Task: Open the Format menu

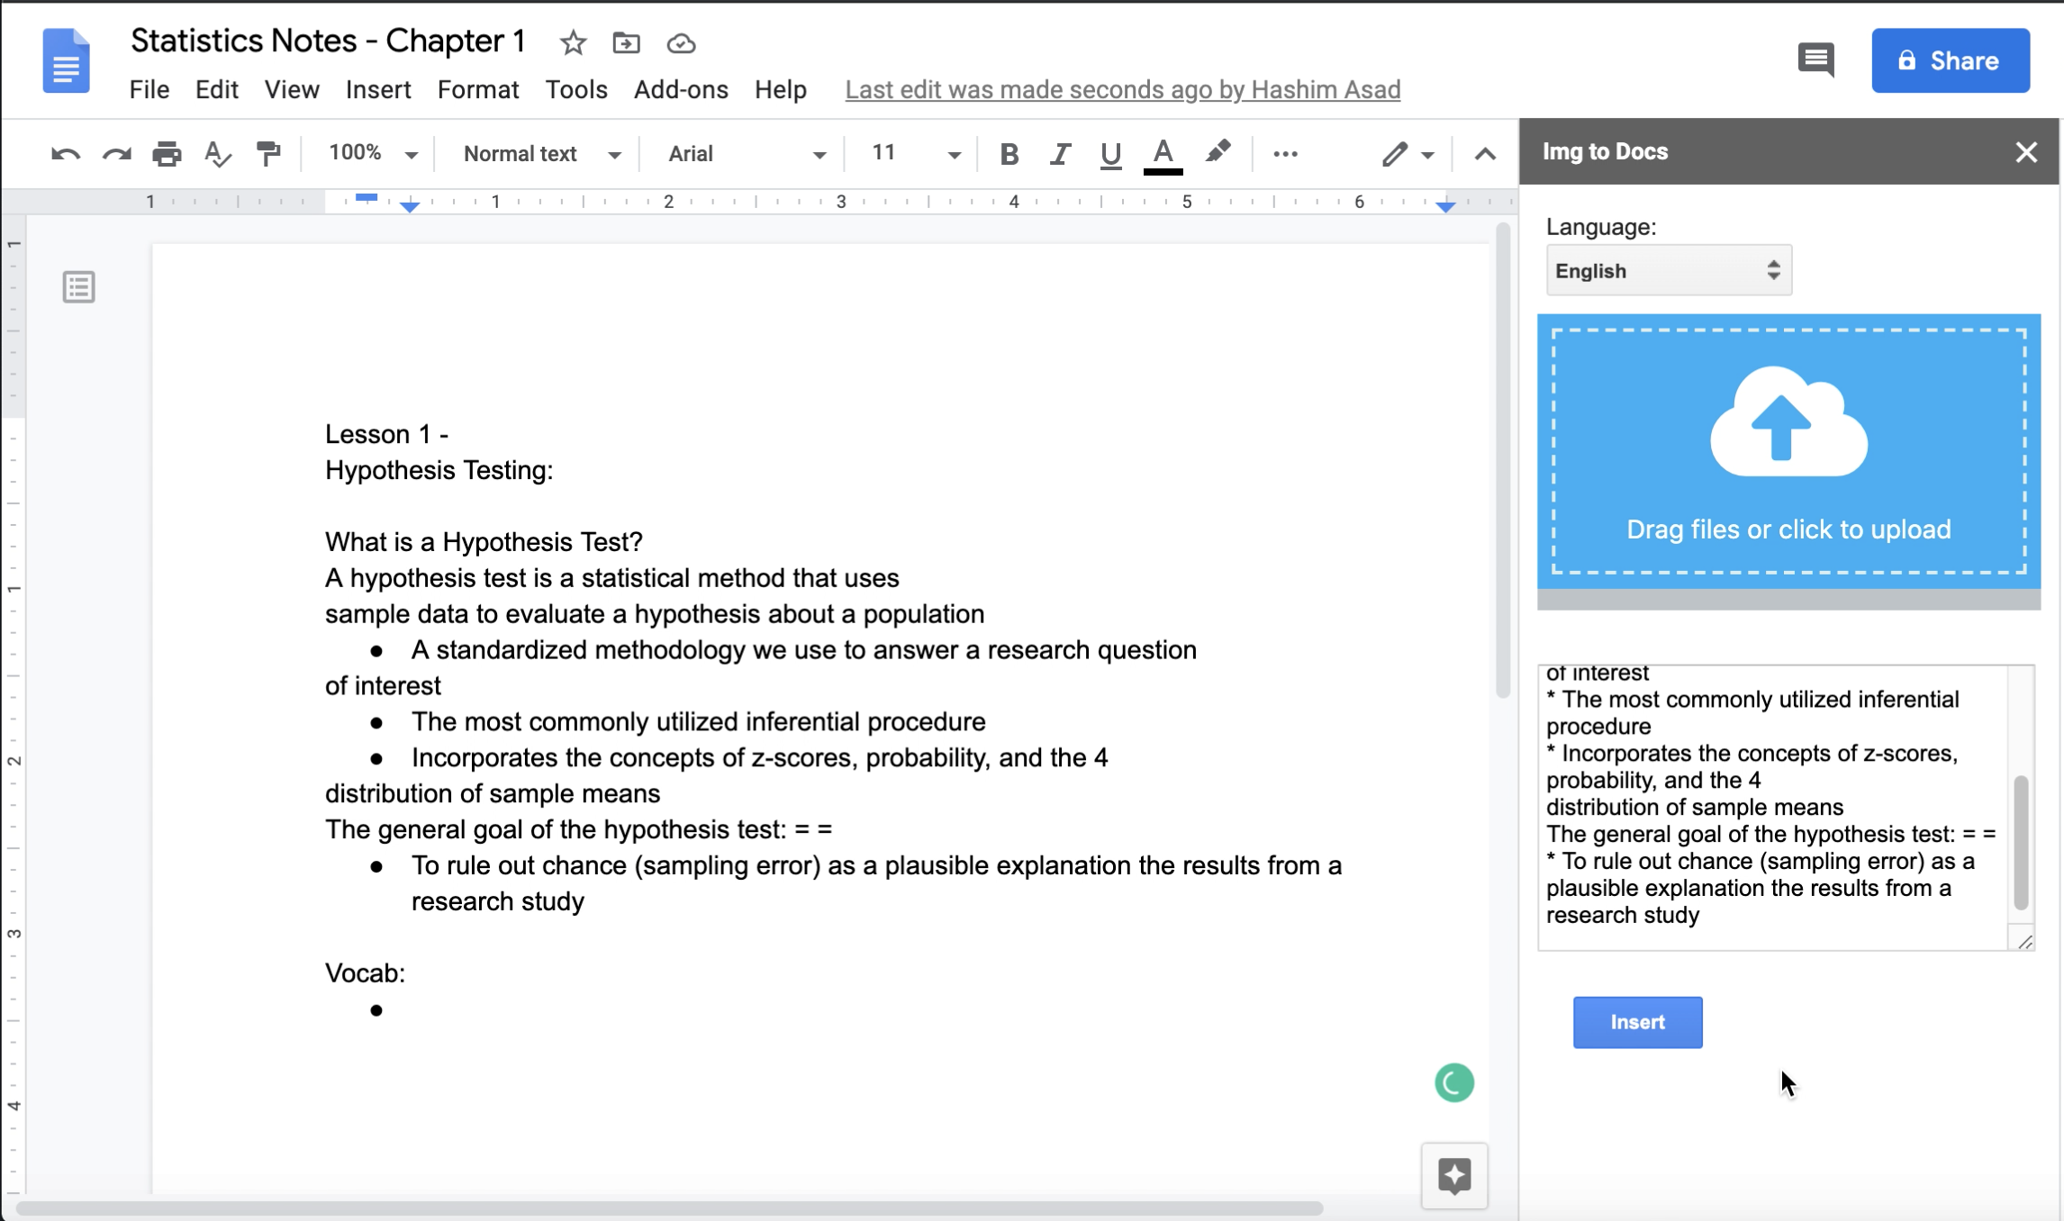Action: 478,89
